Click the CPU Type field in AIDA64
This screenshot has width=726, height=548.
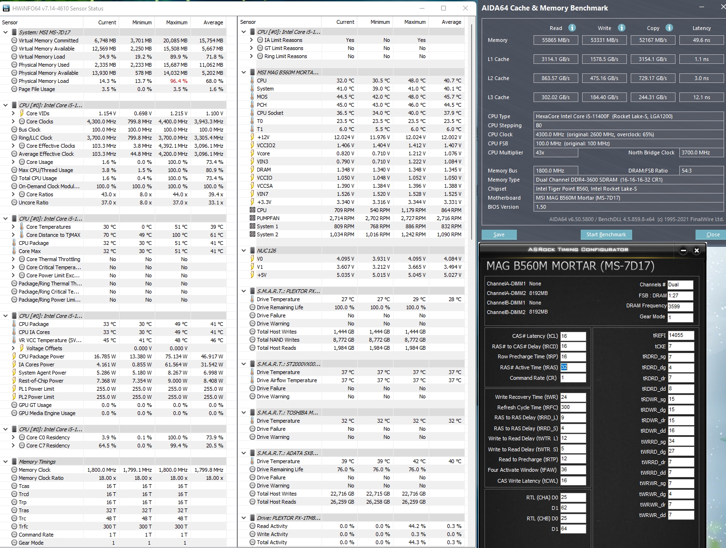click(629, 116)
